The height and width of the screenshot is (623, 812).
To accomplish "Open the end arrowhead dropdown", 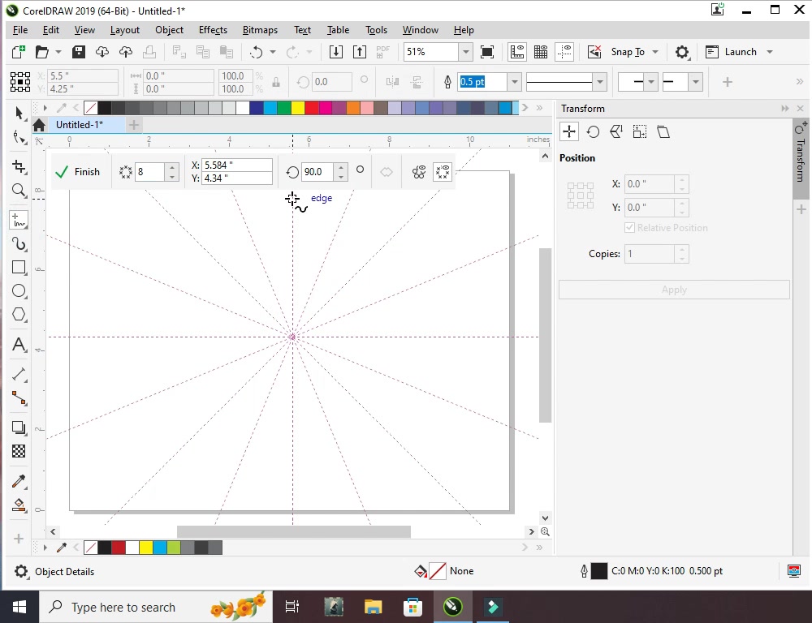I will (696, 82).
